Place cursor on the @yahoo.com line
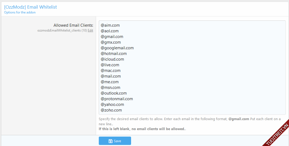 [112, 105]
